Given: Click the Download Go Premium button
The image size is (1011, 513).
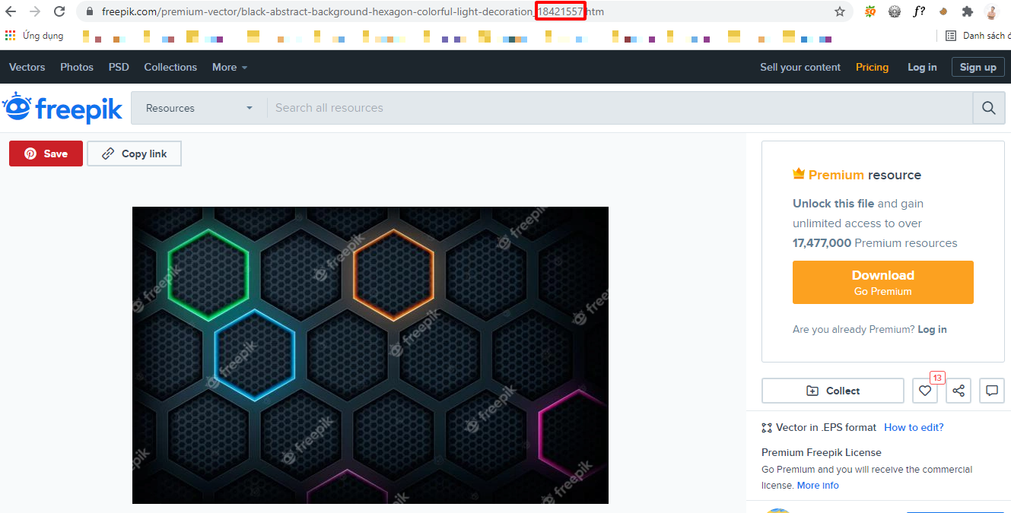Looking at the screenshot, I should (x=882, y=282).
